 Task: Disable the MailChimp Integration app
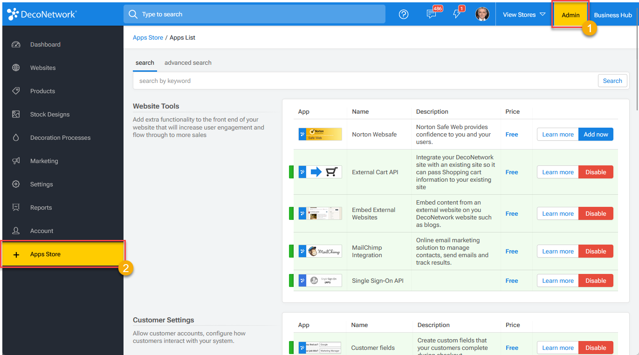coord(596,252)
